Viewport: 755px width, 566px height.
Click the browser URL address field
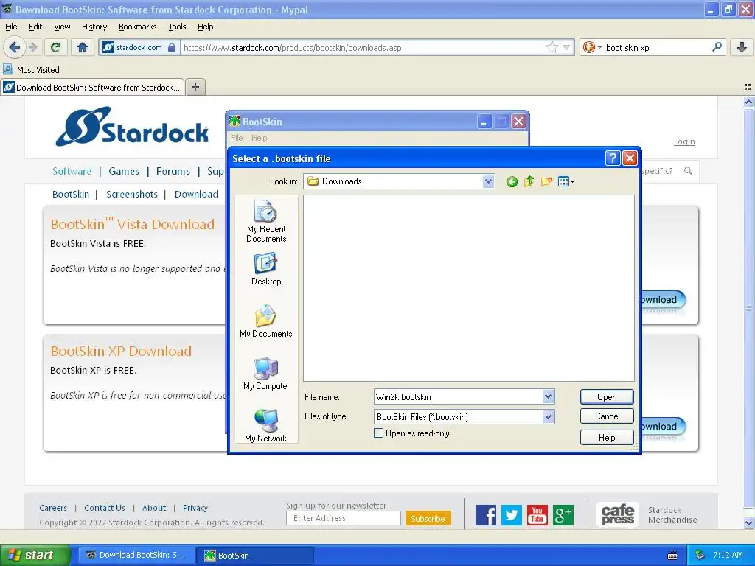click(363, 47)
